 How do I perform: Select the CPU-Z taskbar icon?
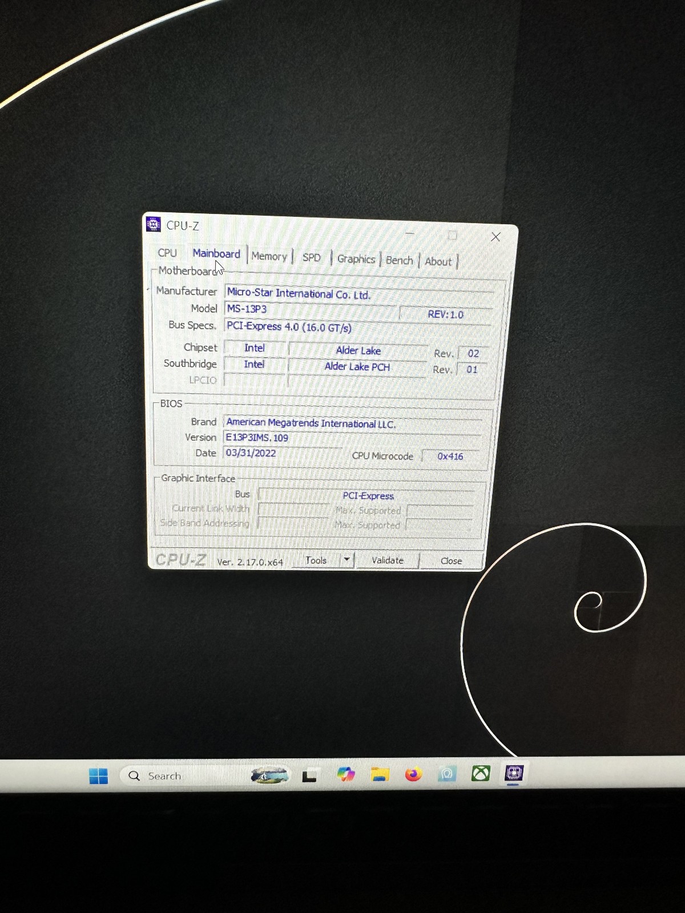pyautogui.click(x=514, y=773)
